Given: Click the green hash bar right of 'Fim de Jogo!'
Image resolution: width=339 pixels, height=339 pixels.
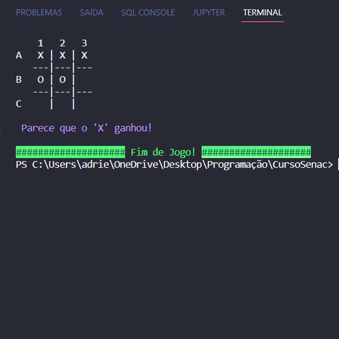Looking at the screenshot, I should point(256,152).
